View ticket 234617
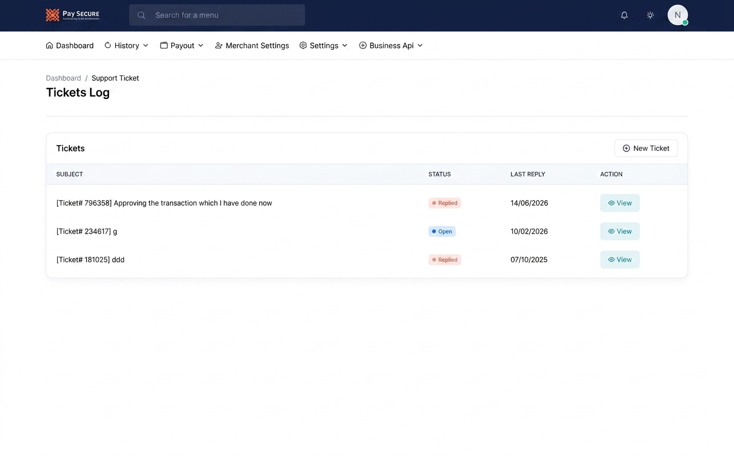Screen dimensions: 734x456 tap(620, 231)
